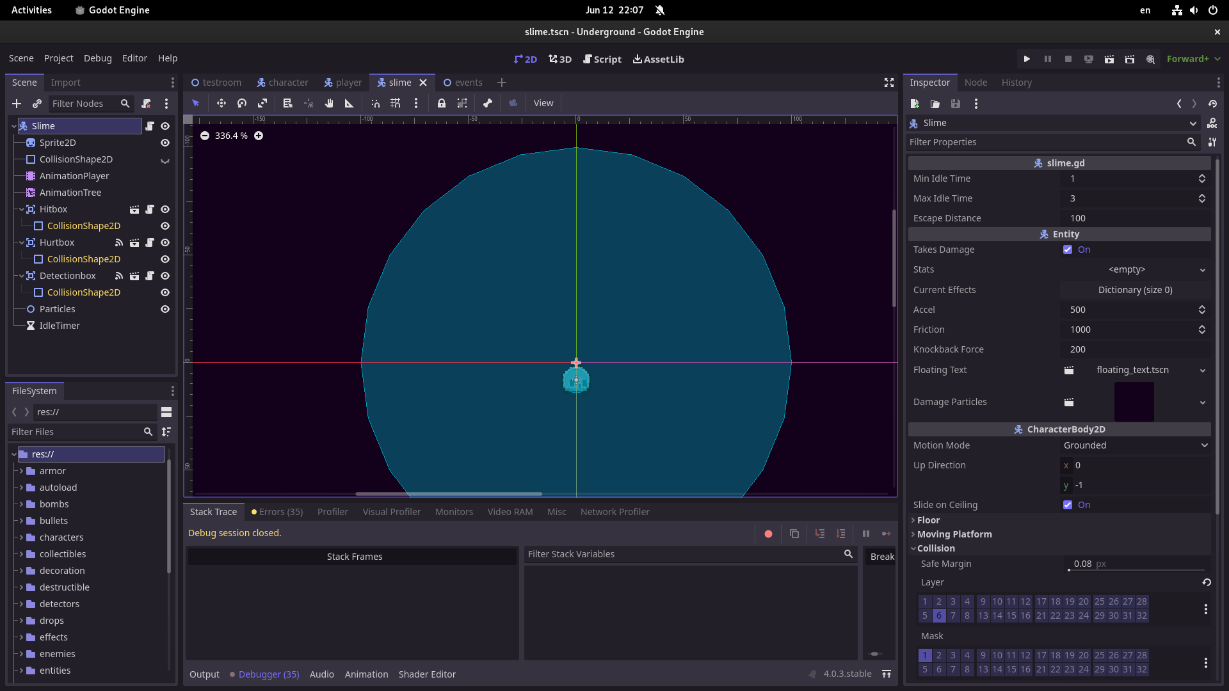This screenshot has width=1229, height=691.
Task: Toggle grid snapping in the 2D toolbar
Action: pyautogui.click(x=396, y=103)
